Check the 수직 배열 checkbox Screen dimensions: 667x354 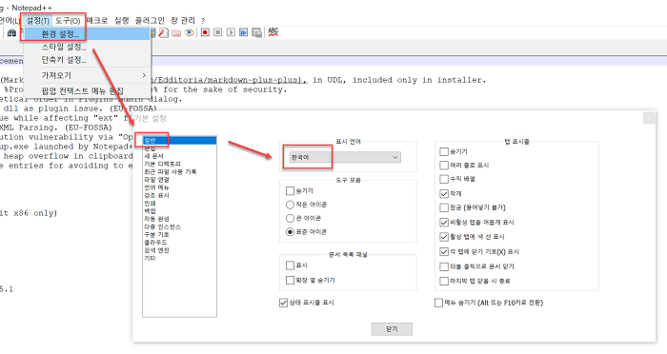[444, 179]
